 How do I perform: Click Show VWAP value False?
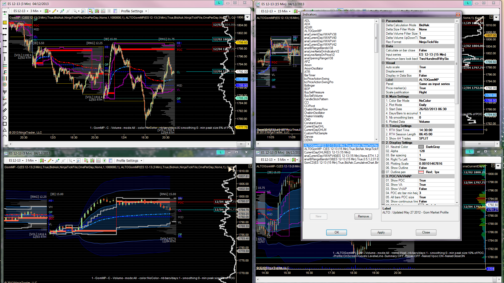(436, 189)
